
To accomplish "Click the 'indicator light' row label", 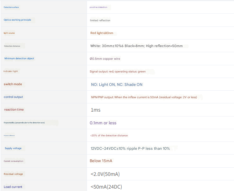I will (11, 71).
